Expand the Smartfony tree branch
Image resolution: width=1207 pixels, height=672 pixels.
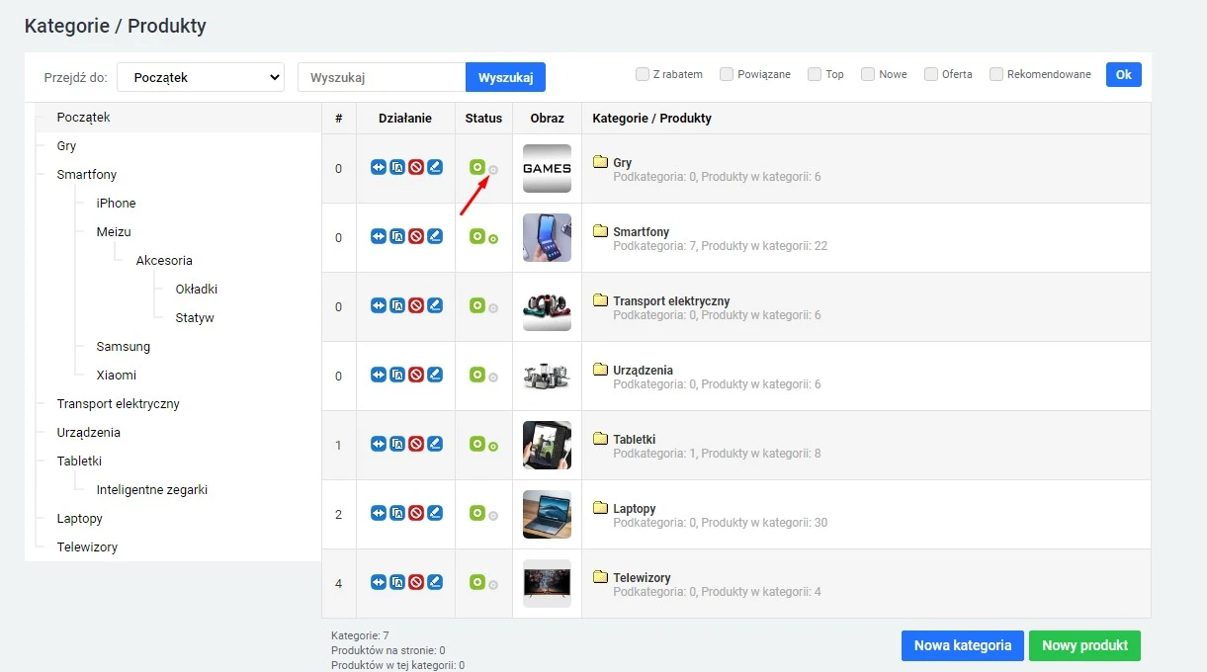[x=88, y=174]
